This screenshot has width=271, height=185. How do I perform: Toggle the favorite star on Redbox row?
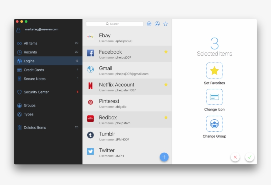pyautogui.click(x=166, y=117)
